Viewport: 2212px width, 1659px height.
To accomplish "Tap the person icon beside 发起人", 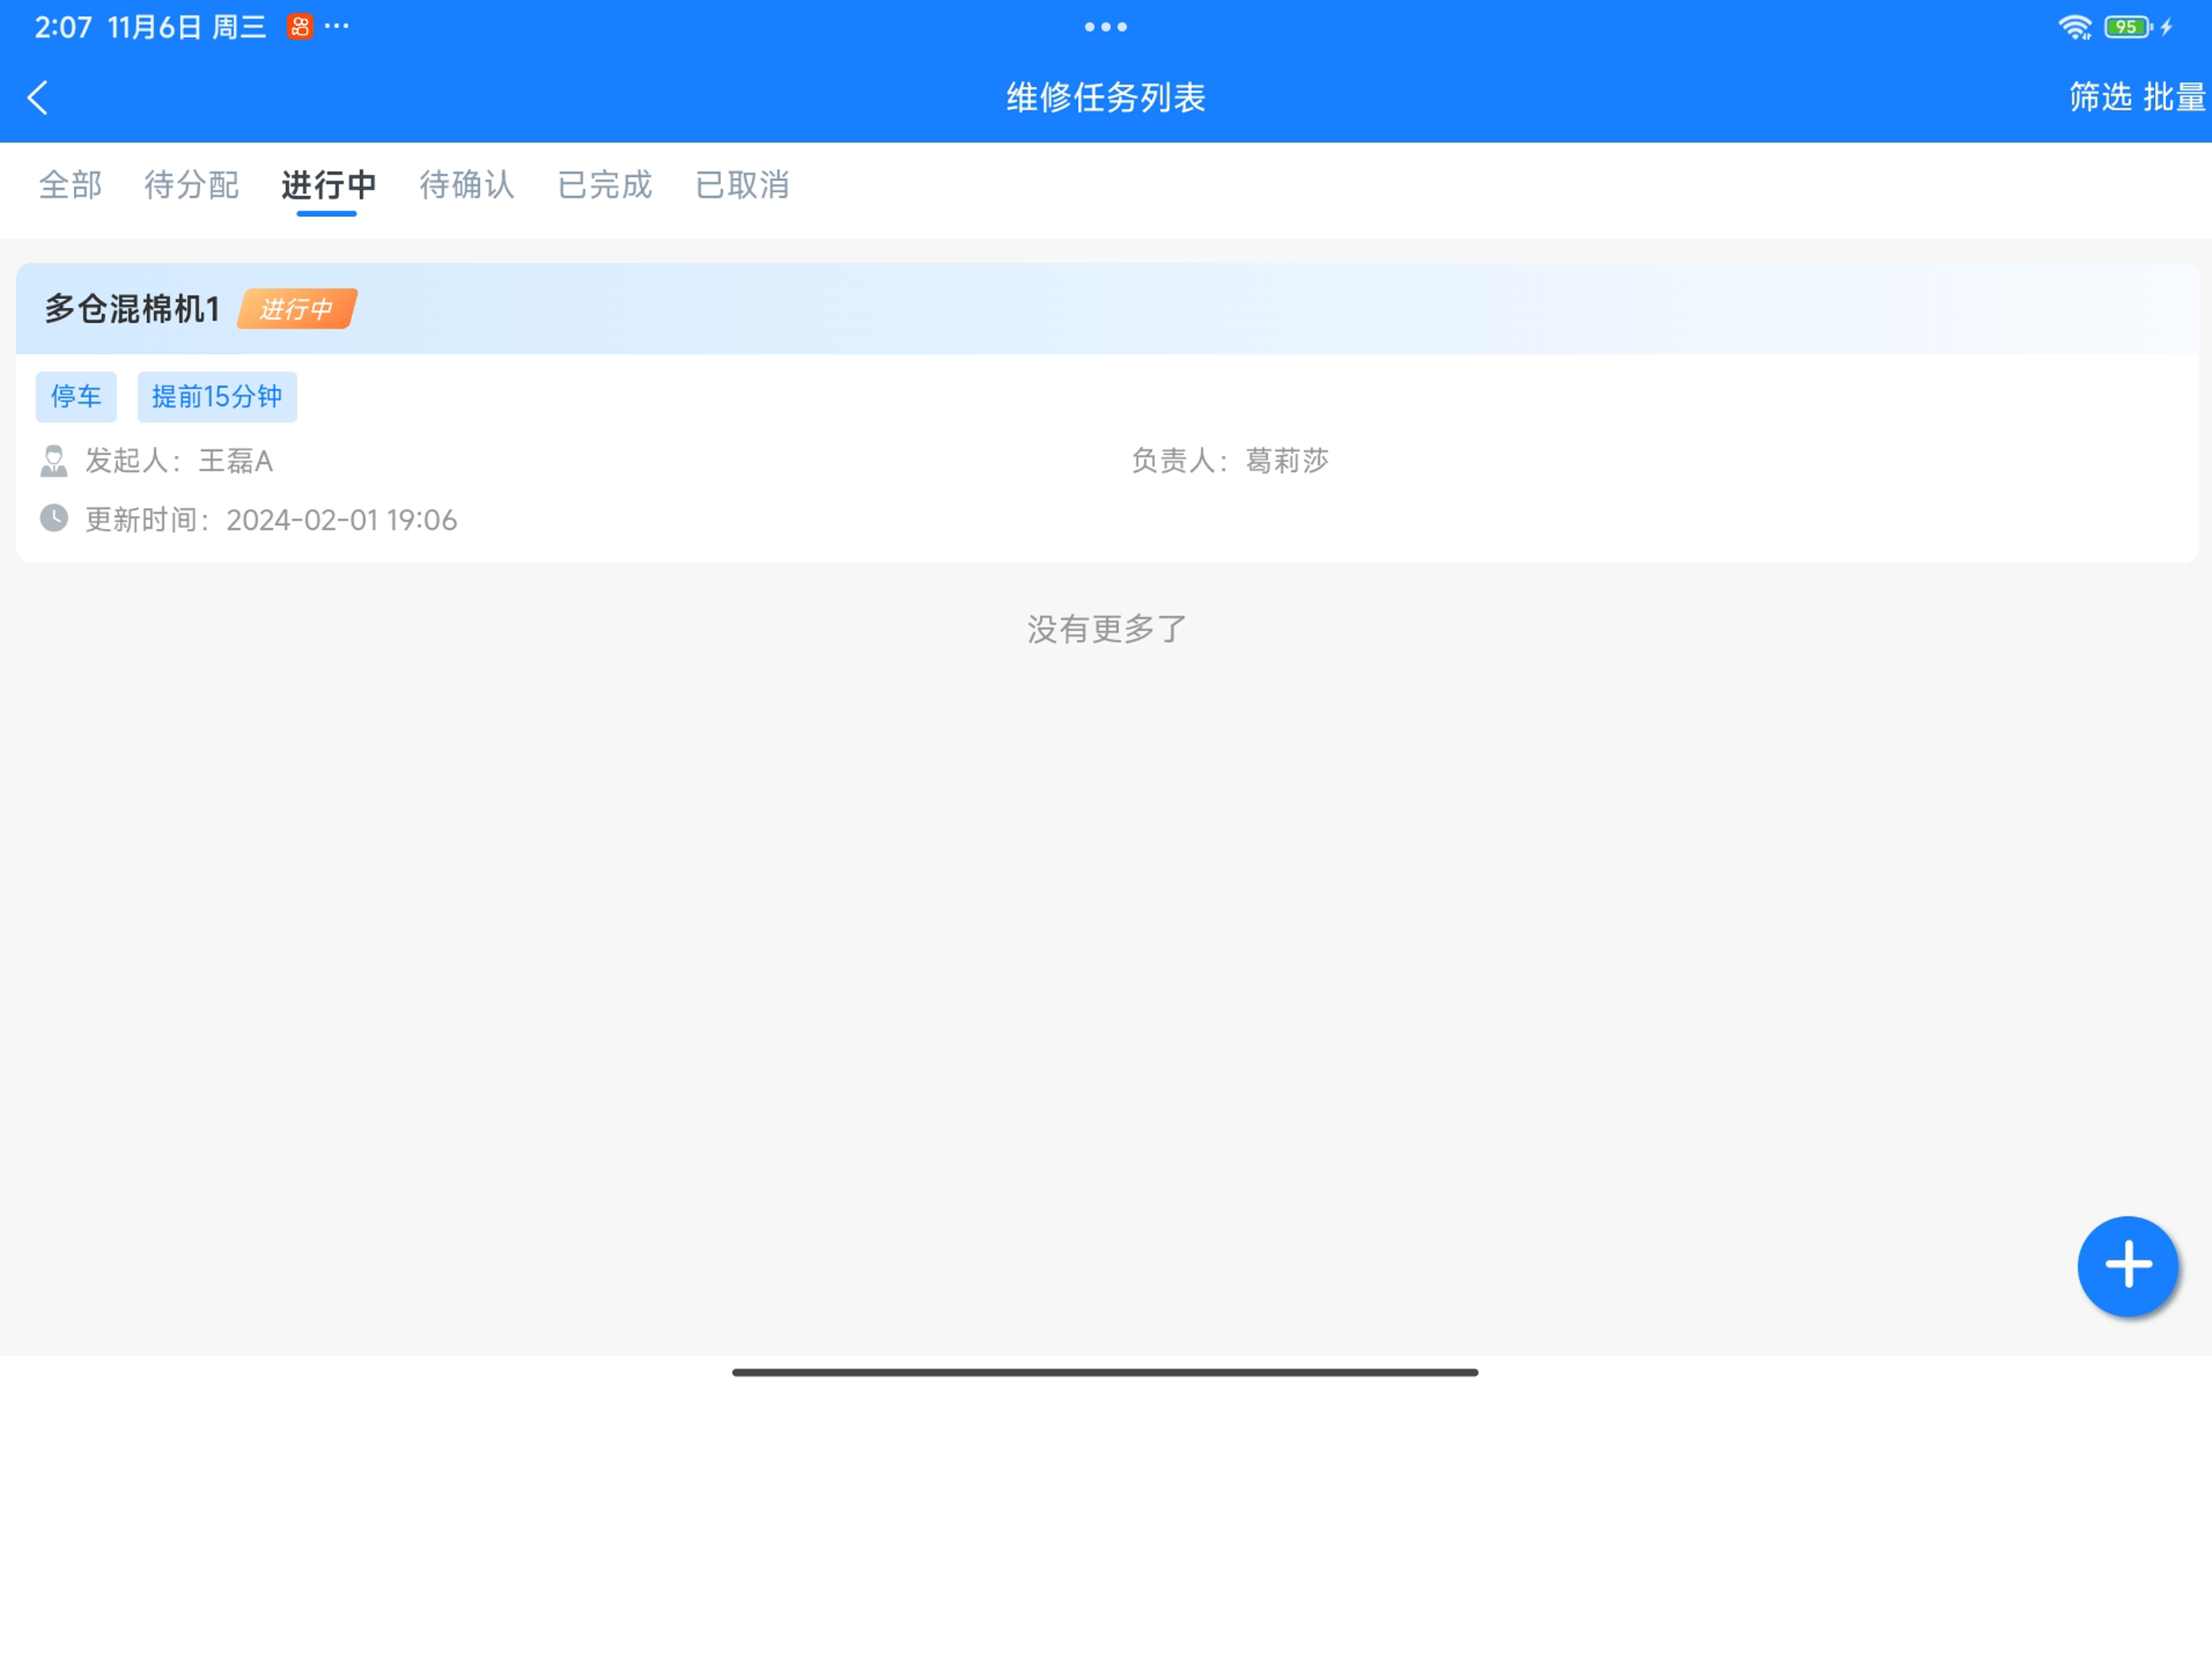I will click(54, 461).
